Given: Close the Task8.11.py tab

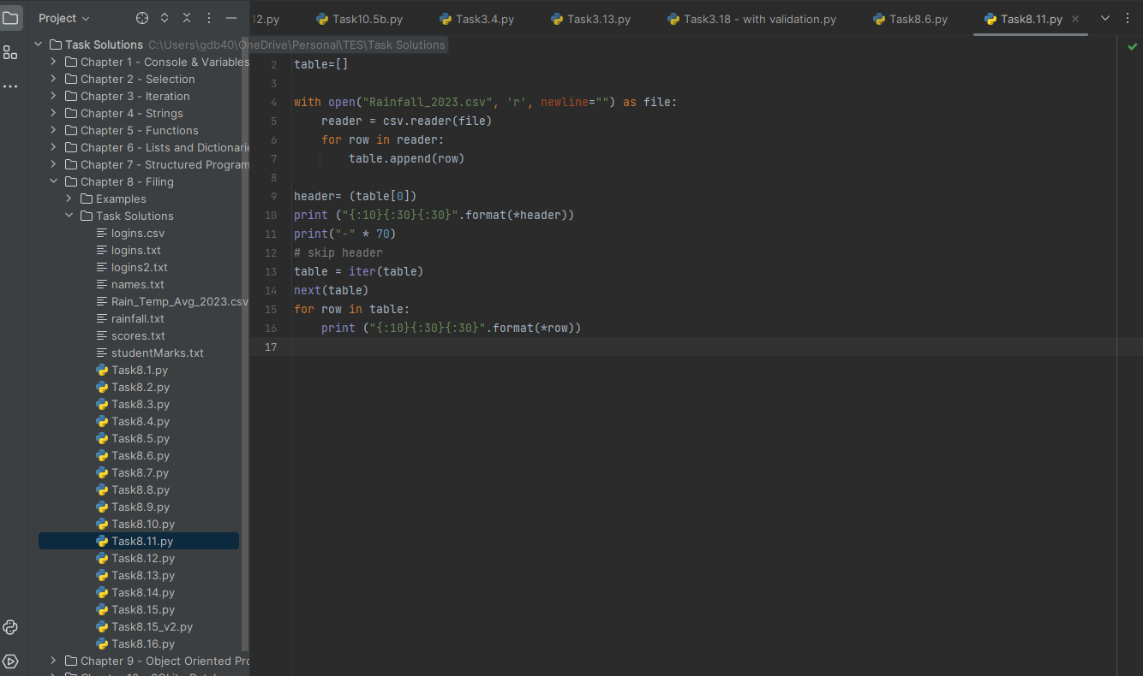Looking at the screenshot, I should 1075,18.
